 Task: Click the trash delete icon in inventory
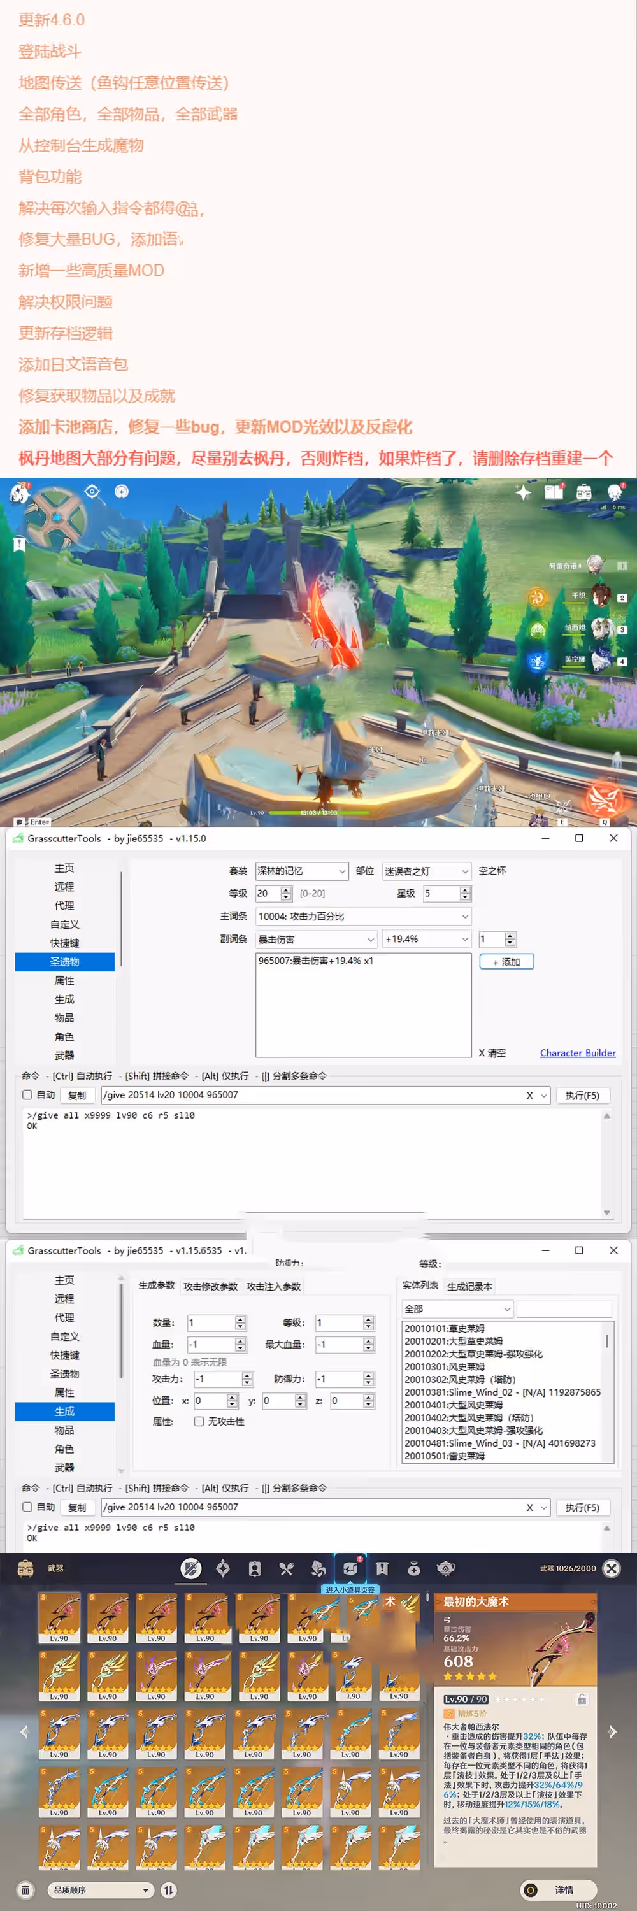click(25, 1890)
